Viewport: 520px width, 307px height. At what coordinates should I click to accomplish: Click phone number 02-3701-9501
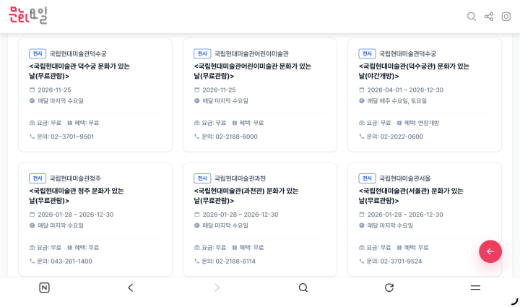pos(72,137)
